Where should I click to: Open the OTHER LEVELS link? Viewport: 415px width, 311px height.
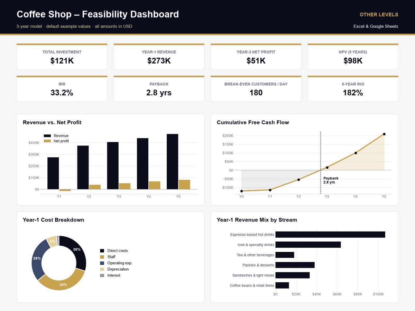tap(379, 15)
